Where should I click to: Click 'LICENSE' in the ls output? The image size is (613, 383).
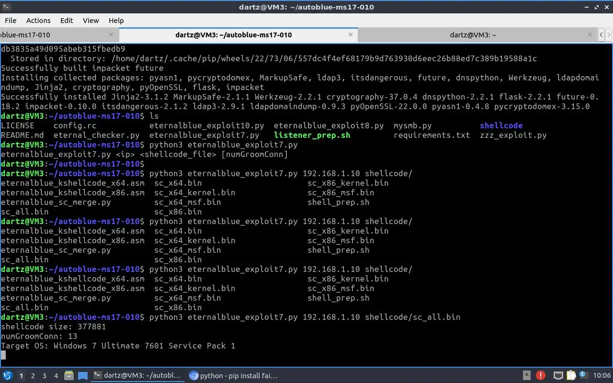point(18,125)
